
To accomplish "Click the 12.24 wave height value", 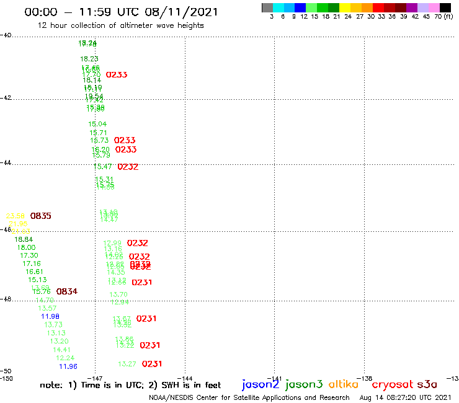I will coord(65,358).
